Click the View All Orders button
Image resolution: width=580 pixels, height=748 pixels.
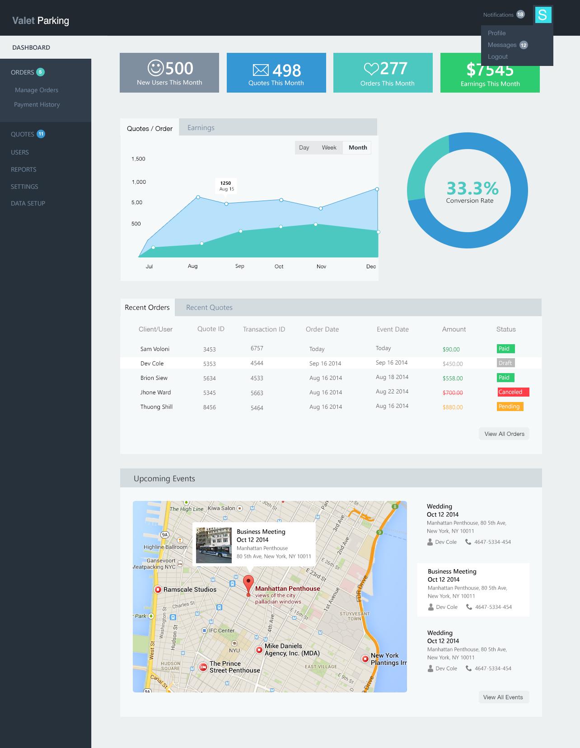click(504, 434)
